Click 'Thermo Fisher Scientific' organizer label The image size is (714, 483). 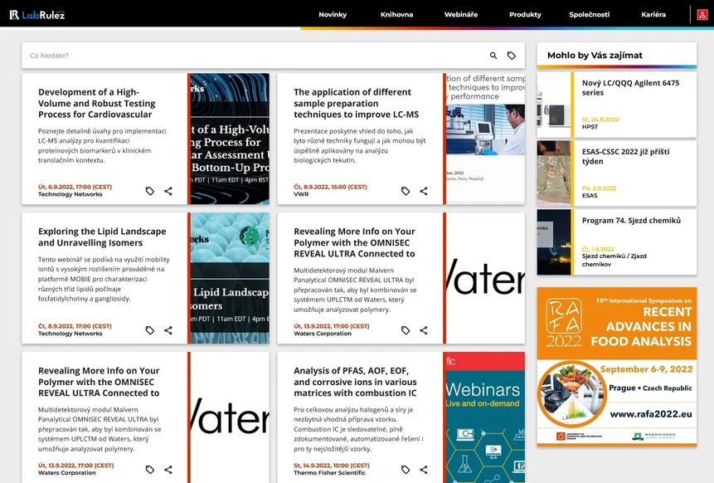(x=329, y=472)
